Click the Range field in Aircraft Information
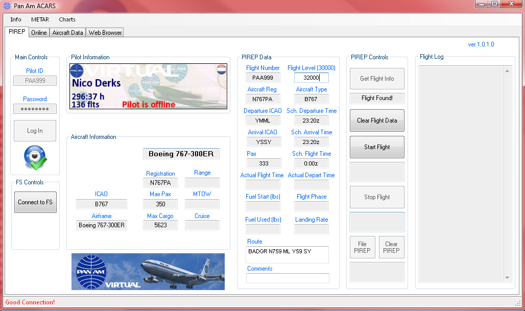 pos(202,183)
